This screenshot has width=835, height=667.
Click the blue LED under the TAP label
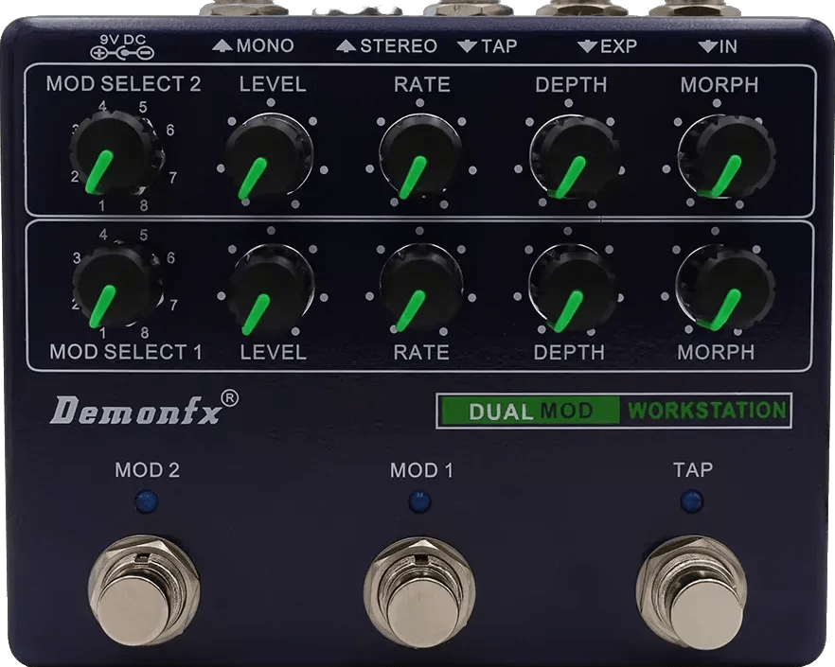click(692, 501)
